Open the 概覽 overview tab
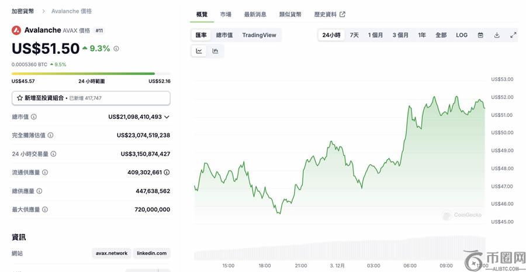Image resolution: width=526 pixels, height=272 pixels. click(202, 15)
